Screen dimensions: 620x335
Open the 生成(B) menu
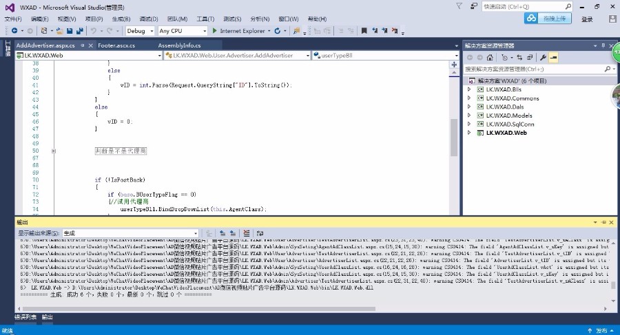click(x=121, y=19)
